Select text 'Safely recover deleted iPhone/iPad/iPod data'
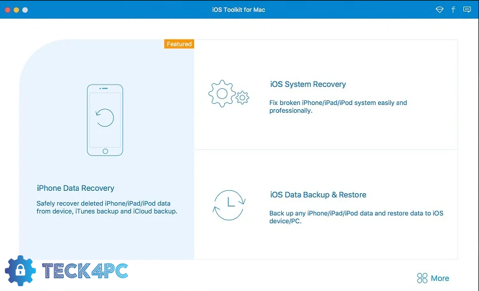Screen dimensions: 479x291 [103, 203]
